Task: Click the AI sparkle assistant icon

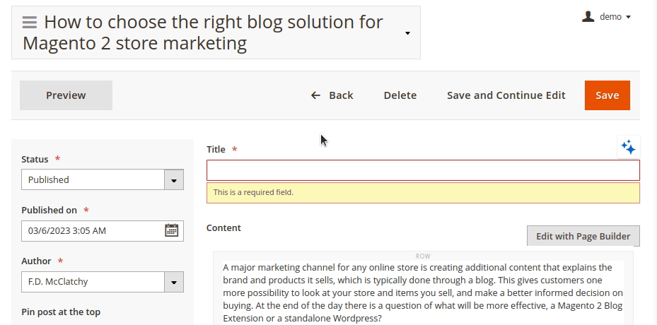Action: coord(628,147)
